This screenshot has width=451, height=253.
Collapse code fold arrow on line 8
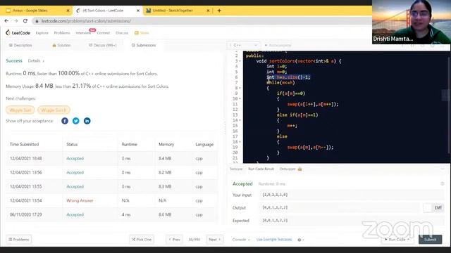[240, 88]
